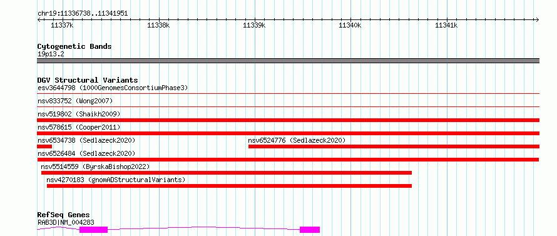Open variant esv3644798 (1000GenomesConsortiumPhase3) label
Image resolution: width=557 pixels, height=236 pixels.
113,88
